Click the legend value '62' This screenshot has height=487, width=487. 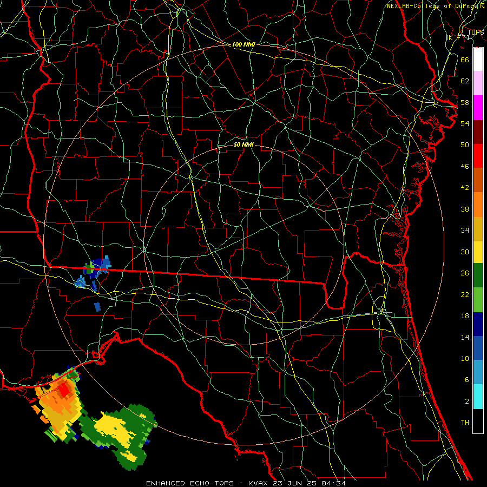click(x=465, y=81)
